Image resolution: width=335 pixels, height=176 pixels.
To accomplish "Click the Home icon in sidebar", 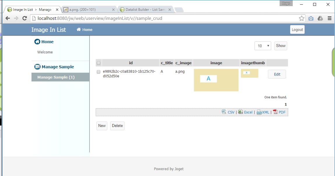I will (x=37, y=41).
